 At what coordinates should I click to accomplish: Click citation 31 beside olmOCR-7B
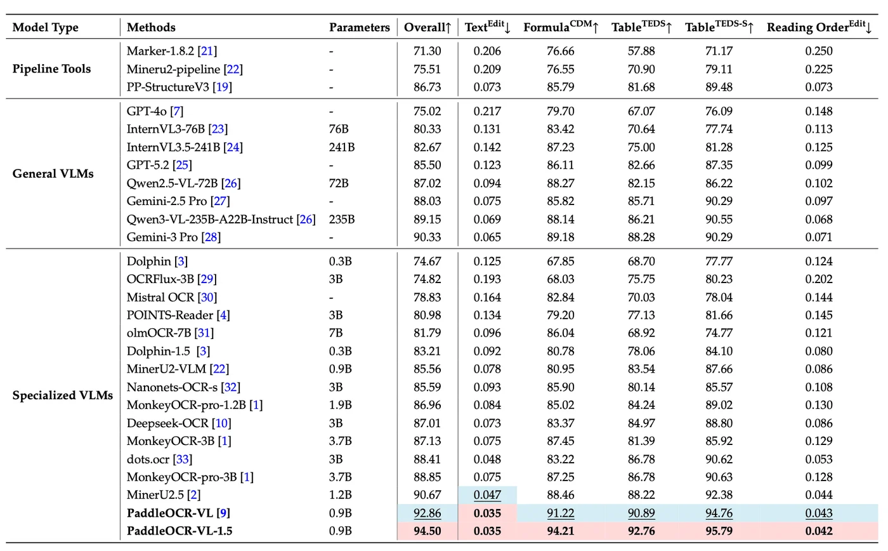206,333
